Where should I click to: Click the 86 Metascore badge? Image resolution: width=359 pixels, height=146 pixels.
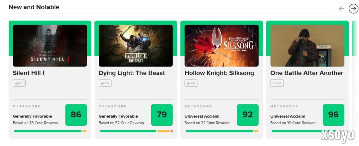click(76, 115)
